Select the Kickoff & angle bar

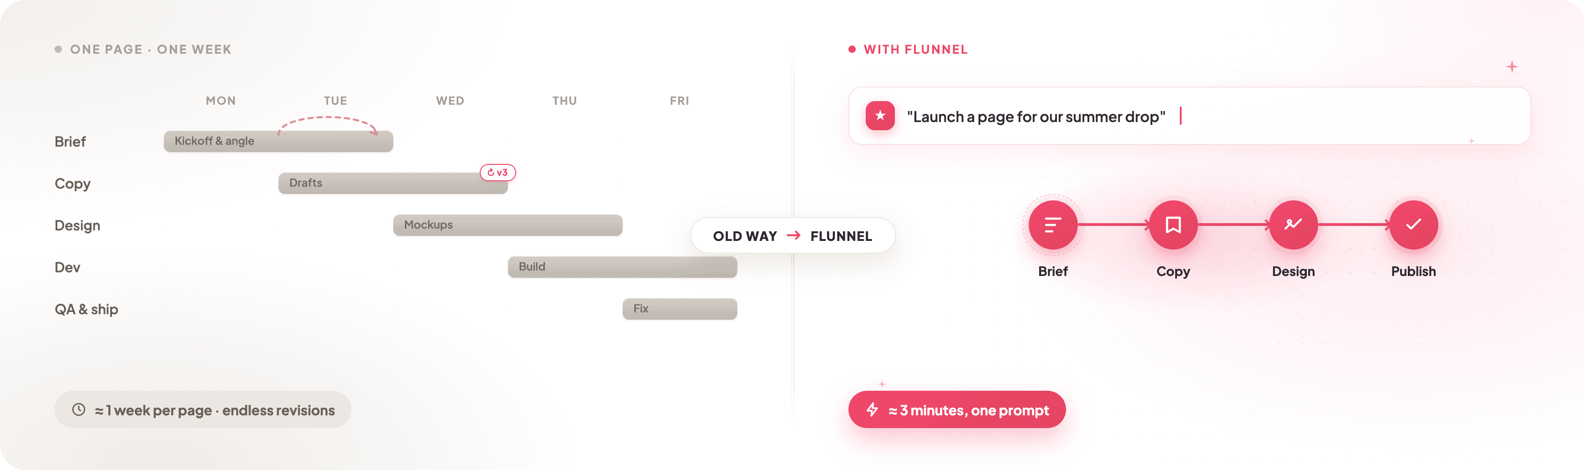279,142
